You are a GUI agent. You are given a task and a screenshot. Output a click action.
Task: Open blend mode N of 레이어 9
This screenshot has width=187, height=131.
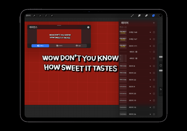[x=150, y=87]
